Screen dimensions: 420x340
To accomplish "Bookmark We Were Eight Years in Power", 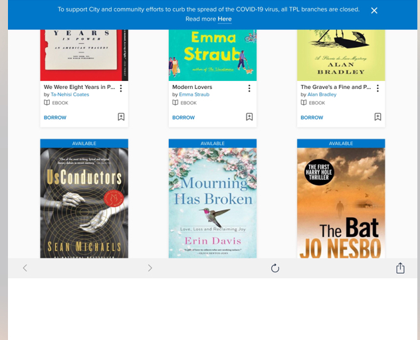I will (x=121, y=117).
